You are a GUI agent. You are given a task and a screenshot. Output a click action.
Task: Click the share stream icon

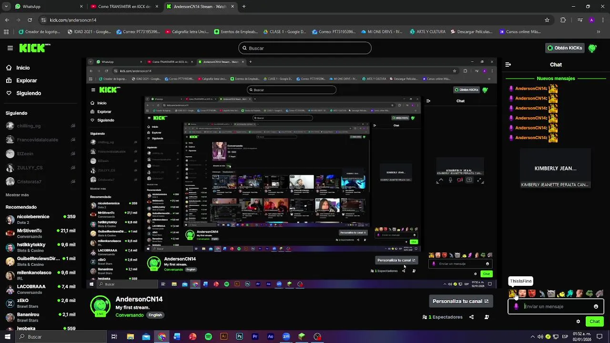coord(471,317)
